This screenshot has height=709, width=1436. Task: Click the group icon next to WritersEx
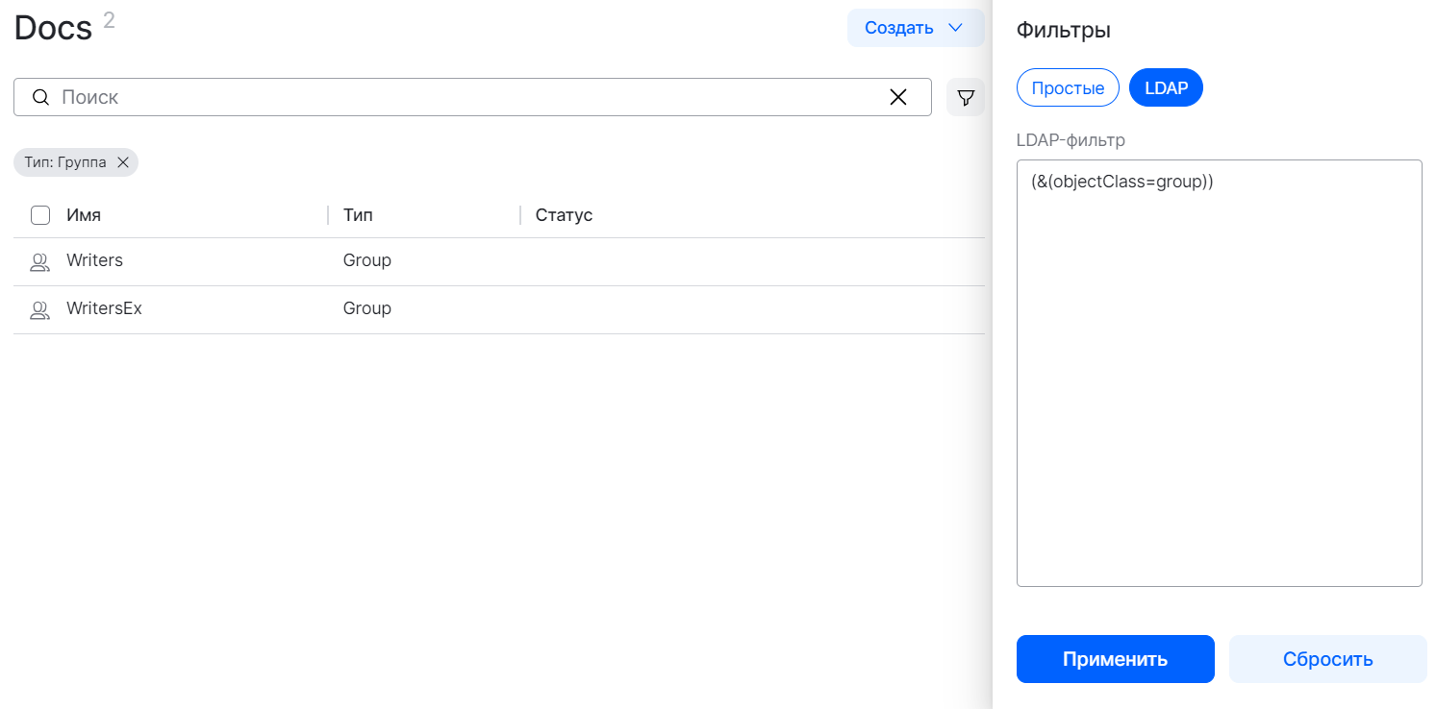39,308
